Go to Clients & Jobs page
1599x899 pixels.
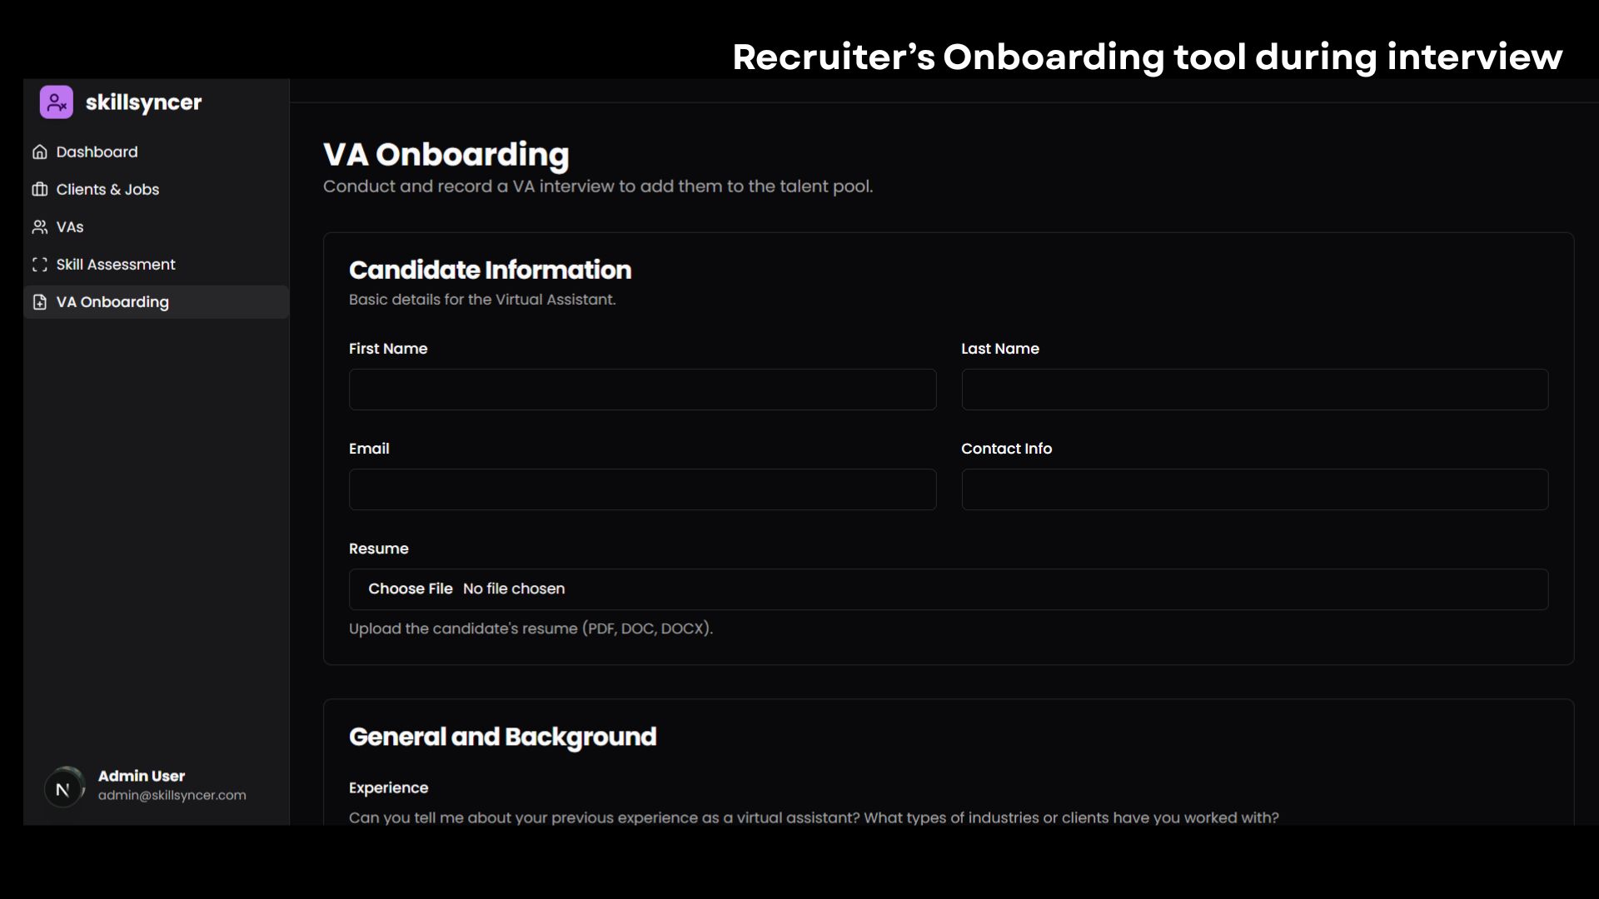(x=107, y=190)
